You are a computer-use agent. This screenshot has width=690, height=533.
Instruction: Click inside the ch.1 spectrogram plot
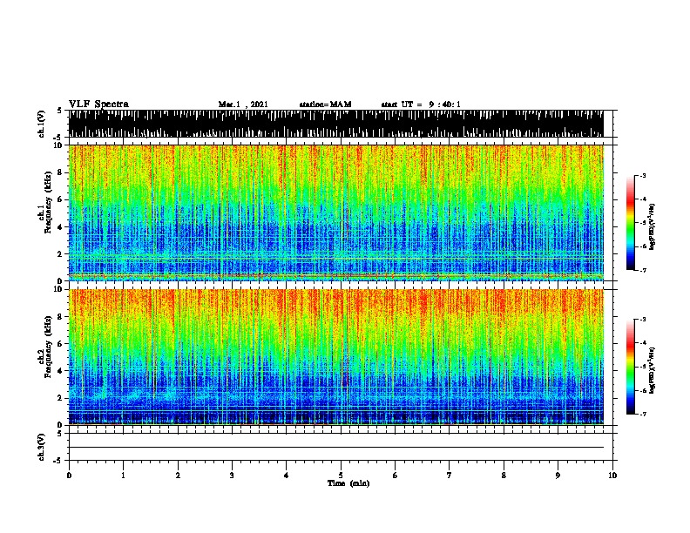[336, 213]
